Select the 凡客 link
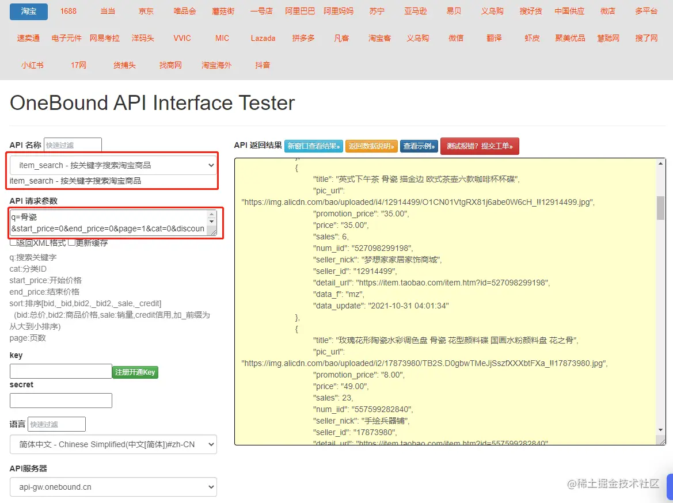The height and width of the screenshot is (503, 673). 341,38
